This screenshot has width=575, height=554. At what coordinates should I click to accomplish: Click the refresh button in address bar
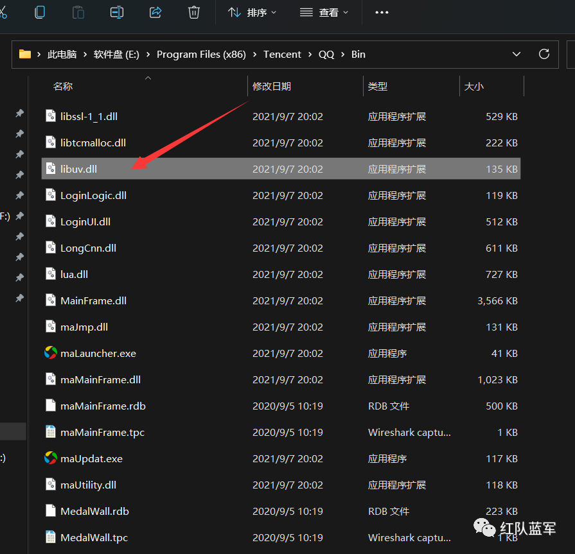(544, 54)
